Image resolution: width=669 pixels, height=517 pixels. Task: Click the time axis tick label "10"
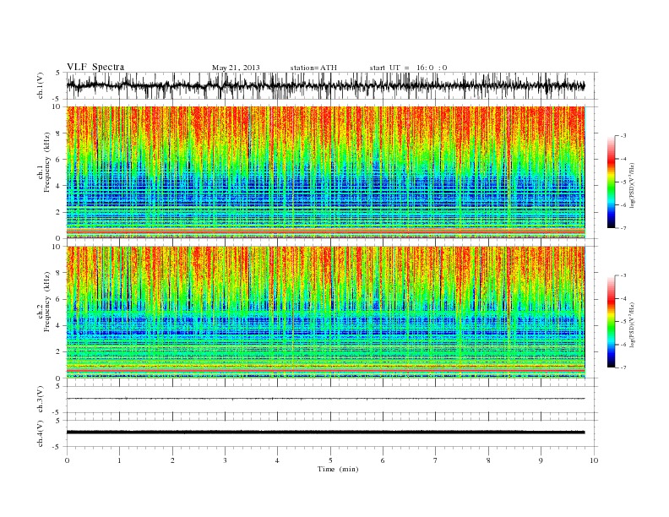pos(594,460)
